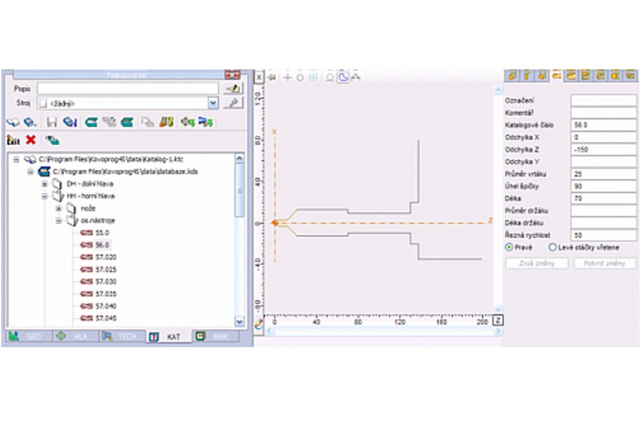642x426 pixels.
Task: Open catalog with the open-book icon
Action: [x=13, y=122]
